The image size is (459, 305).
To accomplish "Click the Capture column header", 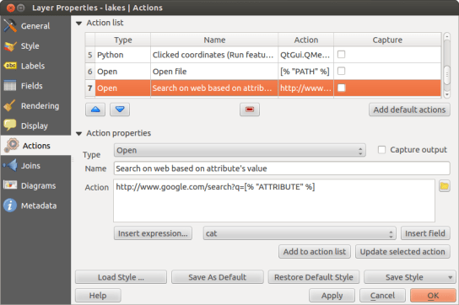I will [x=387, y=40].
